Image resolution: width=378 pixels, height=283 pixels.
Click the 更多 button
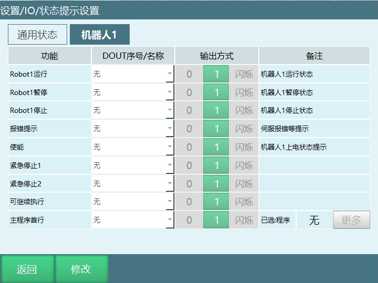coord(351,220)
